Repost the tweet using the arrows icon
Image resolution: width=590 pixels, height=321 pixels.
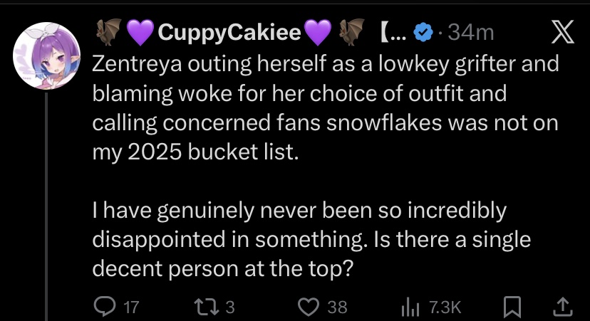pos(206,307)
